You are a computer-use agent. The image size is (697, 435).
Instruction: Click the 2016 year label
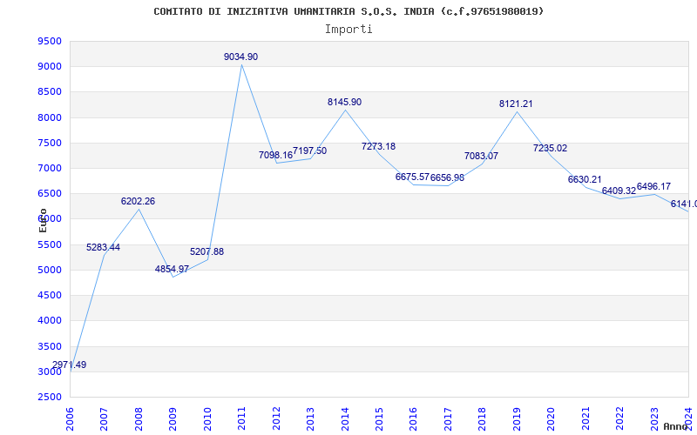pos(414,419)
